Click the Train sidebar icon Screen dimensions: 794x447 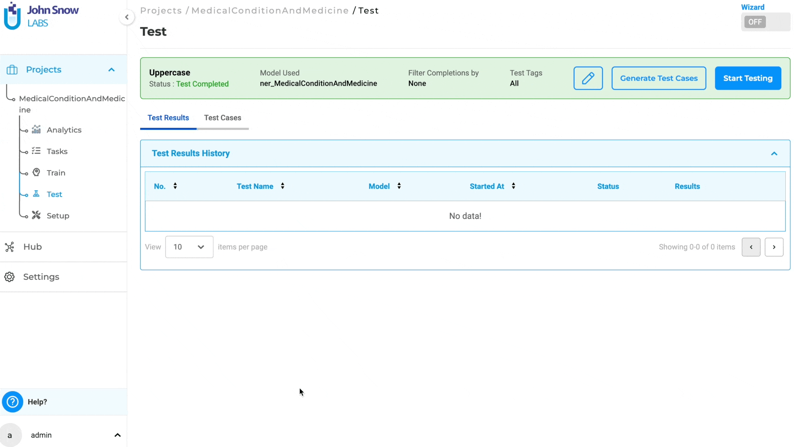click(x=36, y=172)
